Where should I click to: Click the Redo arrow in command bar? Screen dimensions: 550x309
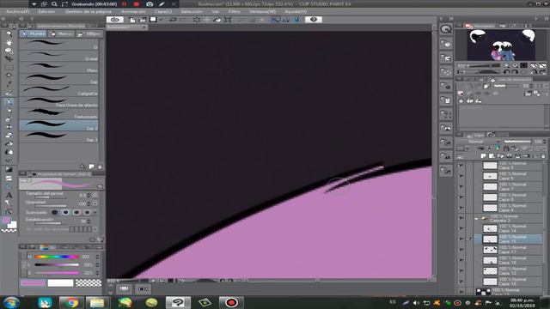183,20
